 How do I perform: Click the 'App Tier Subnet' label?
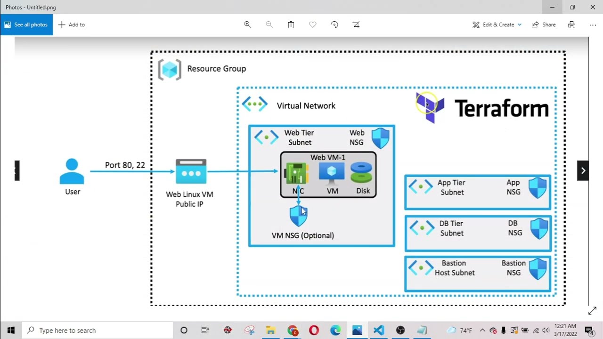coord(451,187)
